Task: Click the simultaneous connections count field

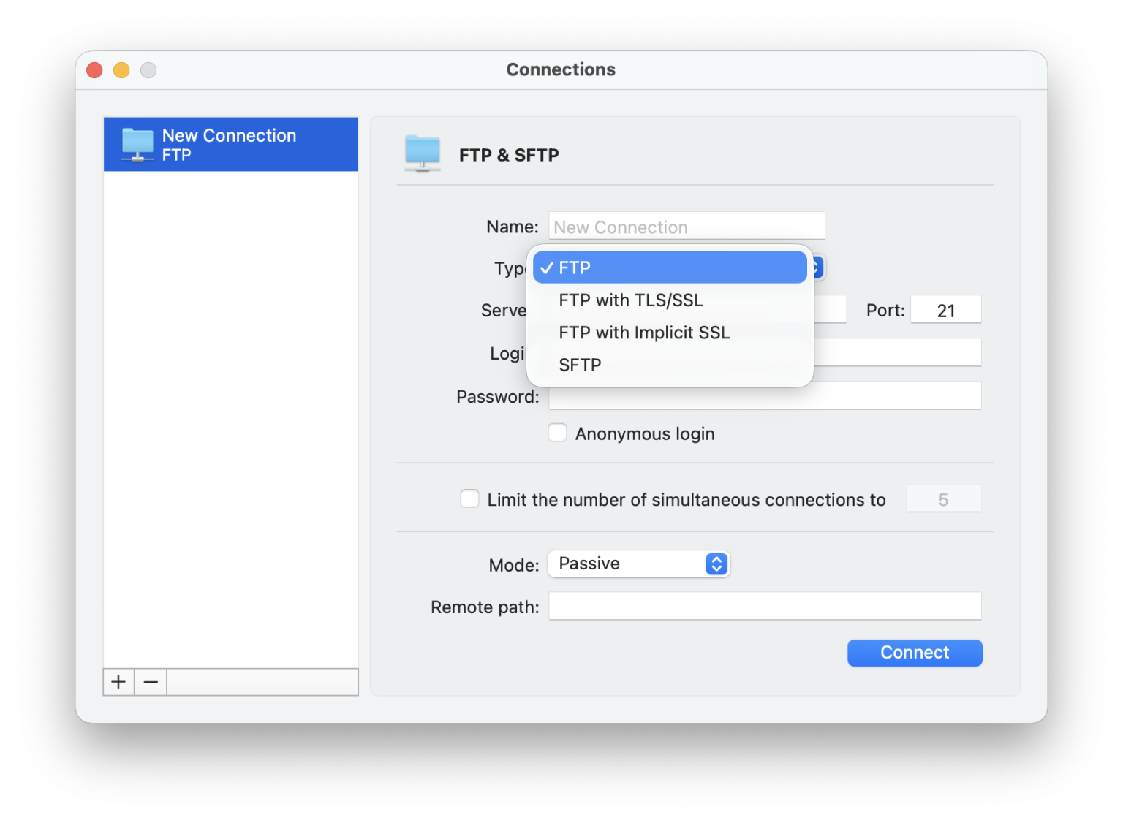Action: [x=944, y=499]
